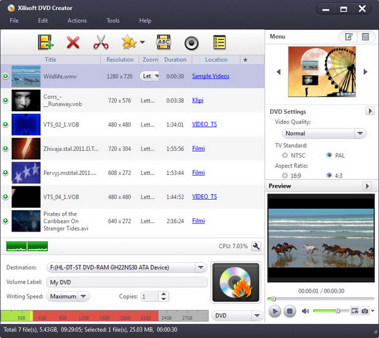Click the yellow chapter list icon
The image size is (379, 338).
(x=219, y=43)
